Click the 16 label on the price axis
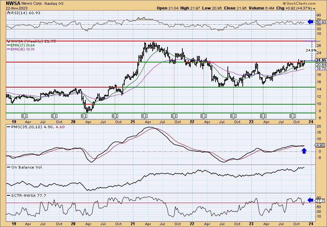Image resolution: width=327 pixels, height=227 pixels. click(x=319, y=82)
